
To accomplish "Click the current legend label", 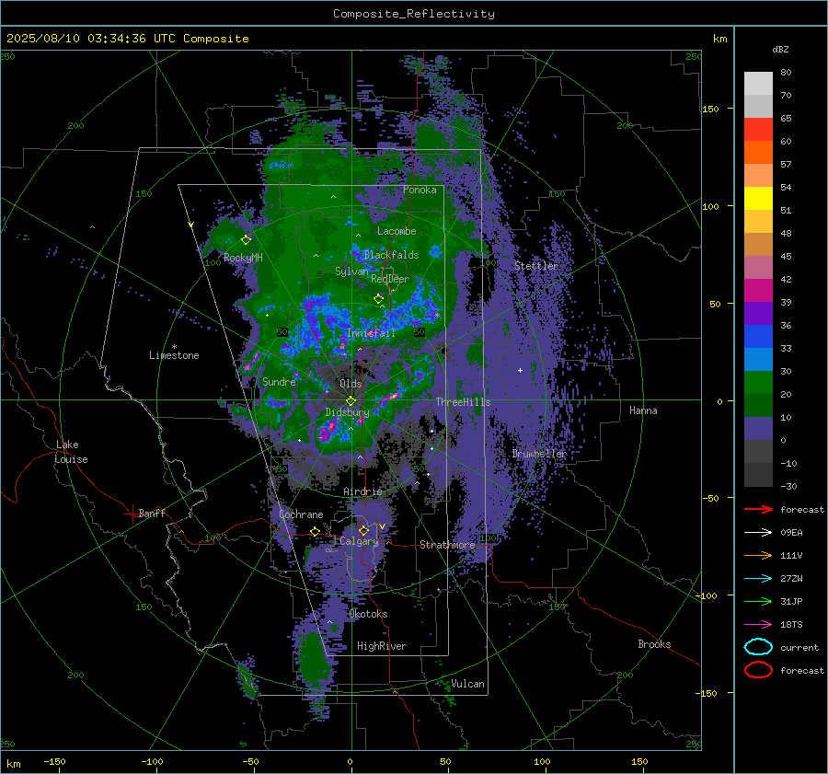I will point(799,648).
